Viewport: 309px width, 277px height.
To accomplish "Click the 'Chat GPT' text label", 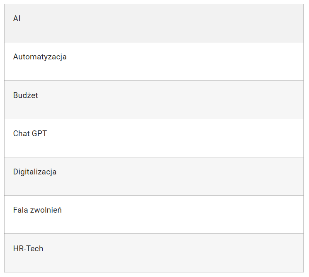I will pos(30,134).
